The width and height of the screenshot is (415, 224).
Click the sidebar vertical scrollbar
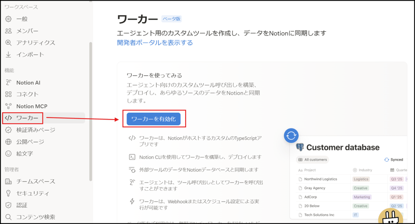(91, 111)
